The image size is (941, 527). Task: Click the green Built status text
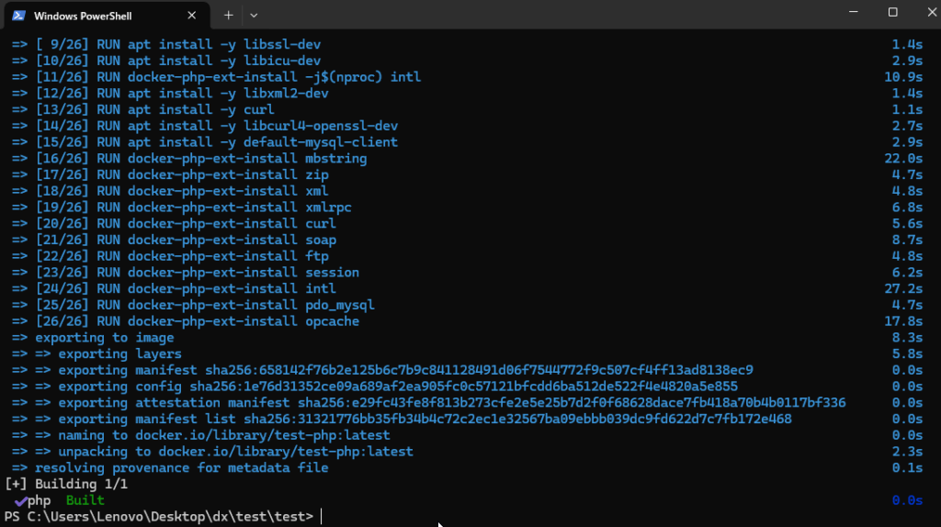(85, 500)
